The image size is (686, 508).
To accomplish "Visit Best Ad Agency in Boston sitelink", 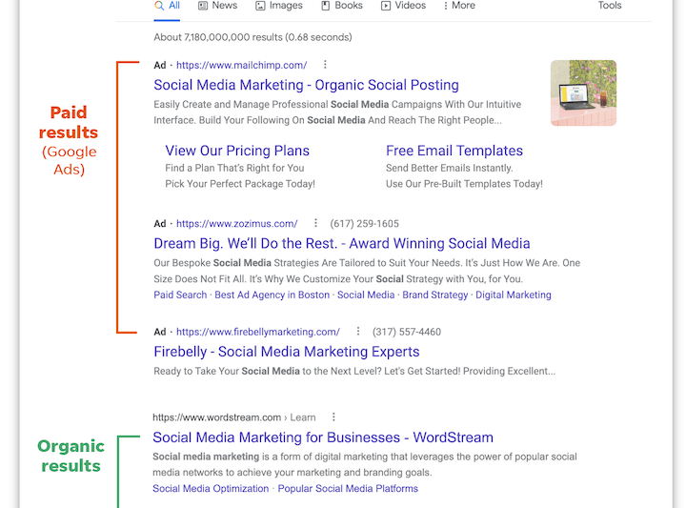I will 272,295.
